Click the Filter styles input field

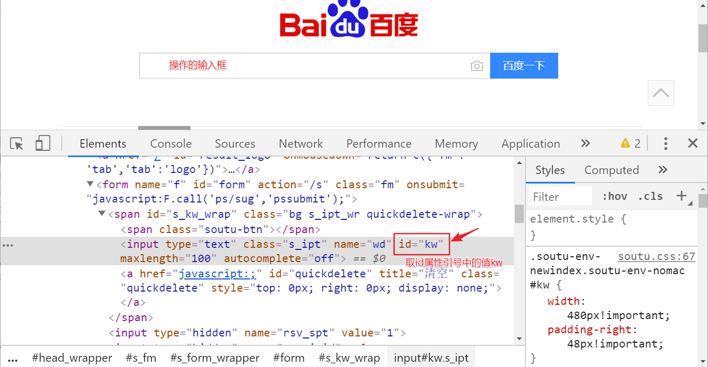561,197
